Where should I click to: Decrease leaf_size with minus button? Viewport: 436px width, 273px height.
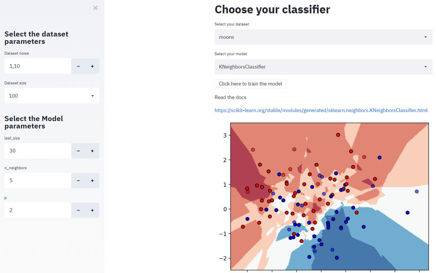[78, 151]
